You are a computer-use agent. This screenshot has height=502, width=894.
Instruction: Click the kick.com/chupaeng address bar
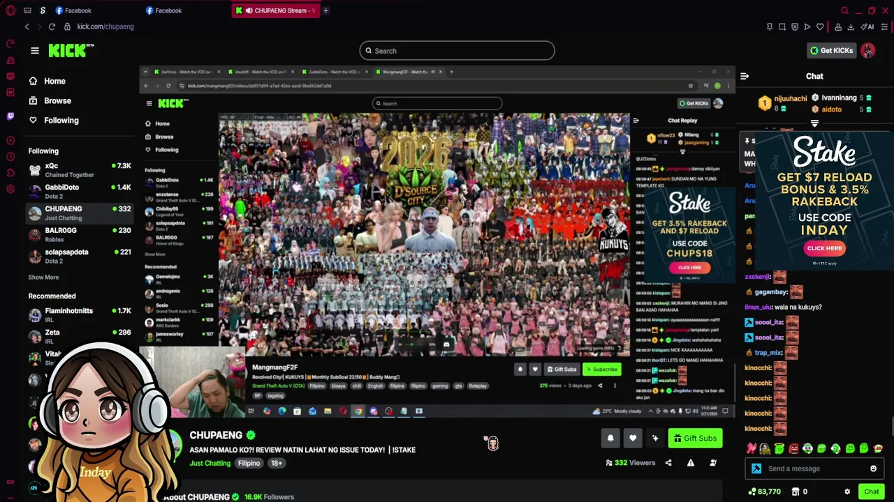[x=105, y=26]
